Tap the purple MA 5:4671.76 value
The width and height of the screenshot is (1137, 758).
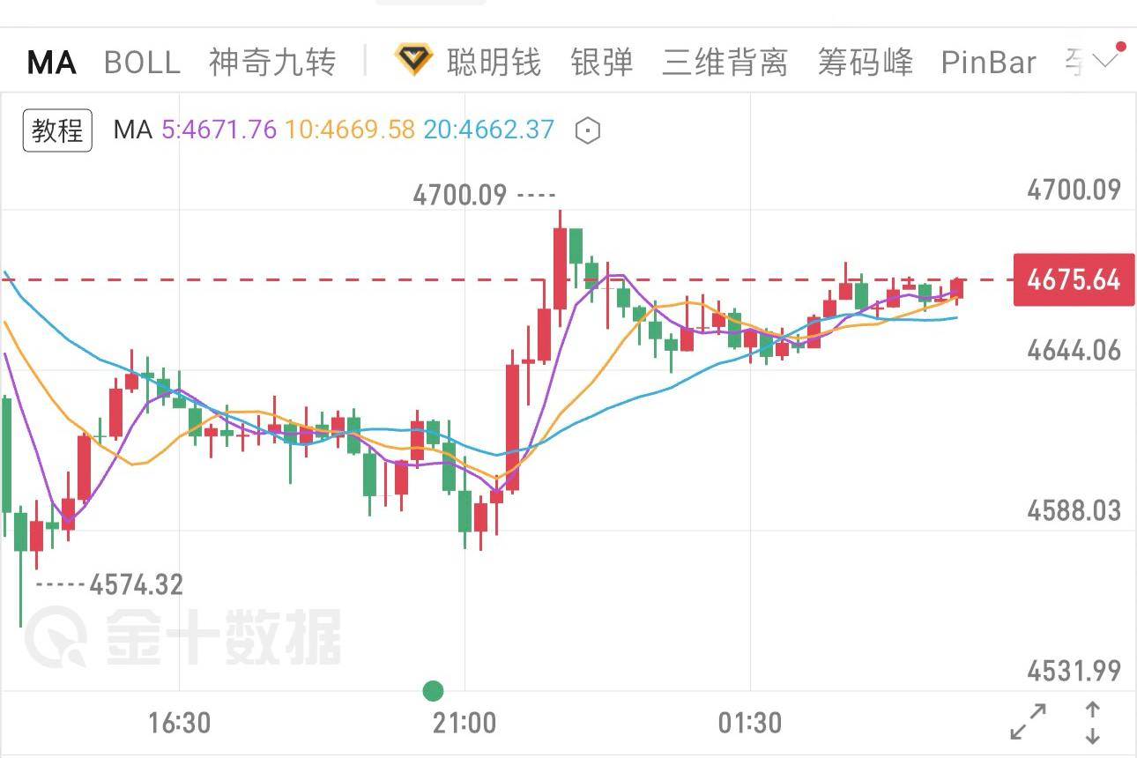coord(219,130)
